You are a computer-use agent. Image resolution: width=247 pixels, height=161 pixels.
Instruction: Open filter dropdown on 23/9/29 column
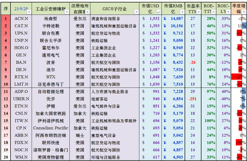point(29,12)
